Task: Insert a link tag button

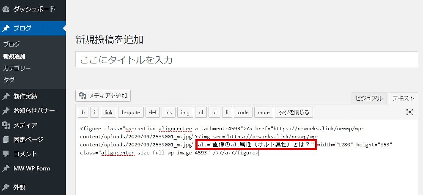Action: [108, 113]
